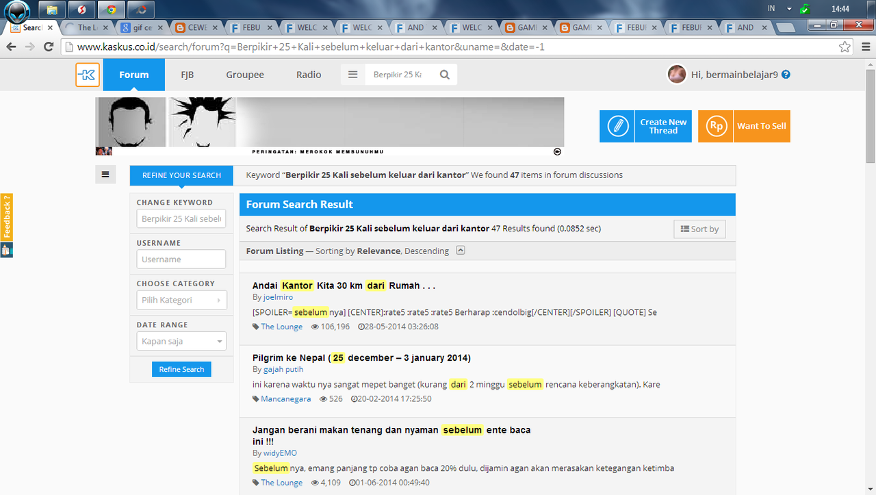Reload the page with the refresh icon

pos(49,47)
